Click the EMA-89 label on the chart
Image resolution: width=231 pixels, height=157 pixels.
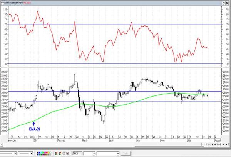35,129
